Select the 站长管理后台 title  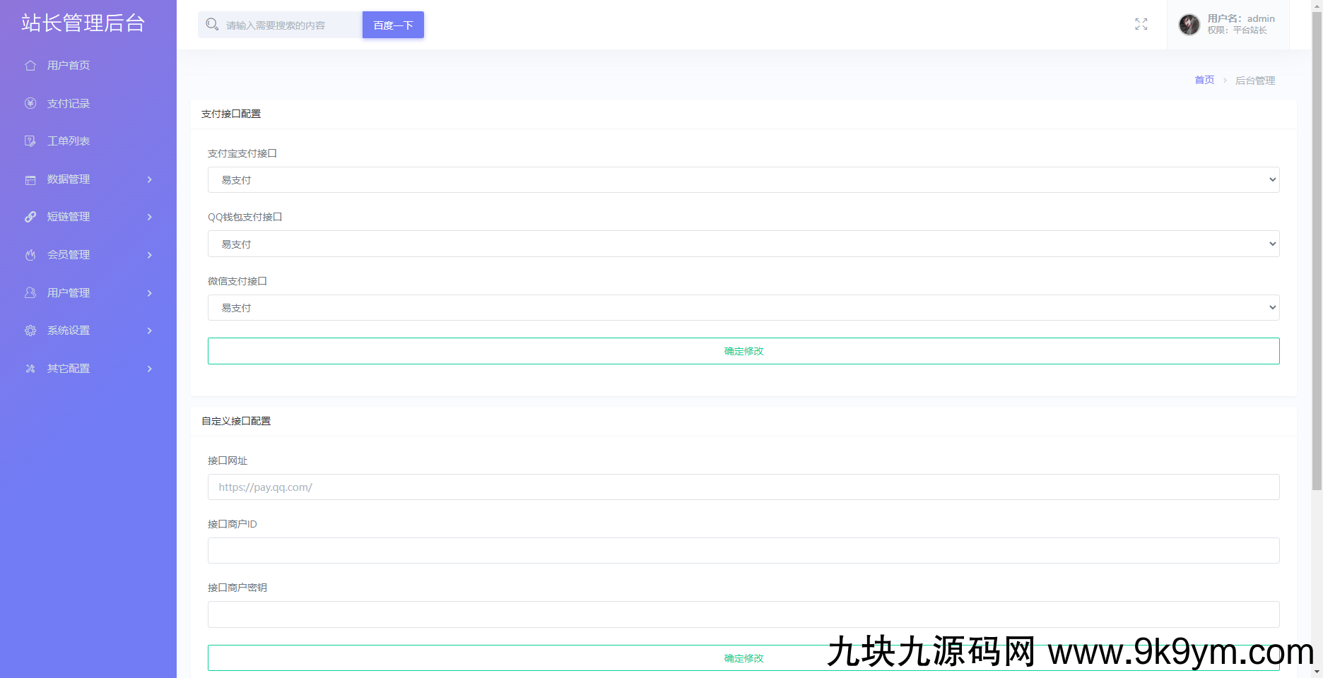click(83, 23)
